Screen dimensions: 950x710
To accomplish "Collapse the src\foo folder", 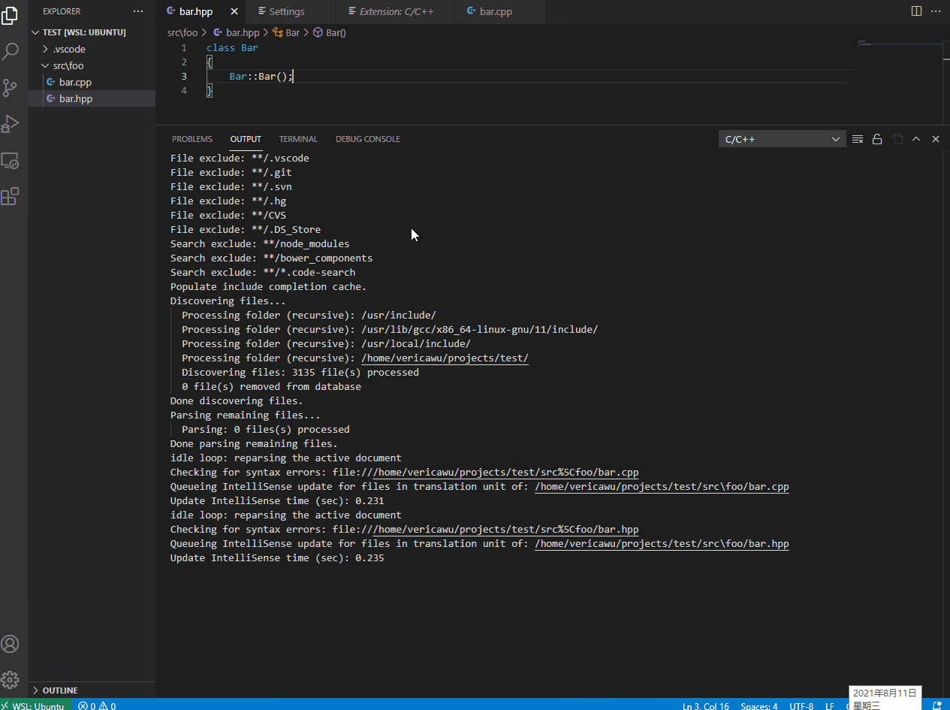I will coord(66,65).
